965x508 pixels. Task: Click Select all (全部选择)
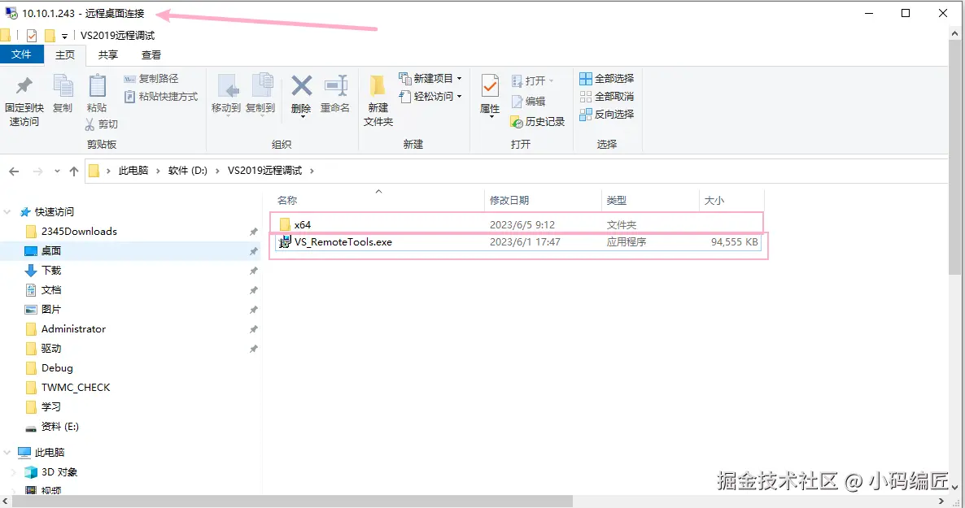point(607,79)
